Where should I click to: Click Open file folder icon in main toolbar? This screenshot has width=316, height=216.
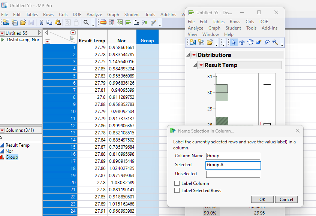pyautogui.click(x=23, y=22)
